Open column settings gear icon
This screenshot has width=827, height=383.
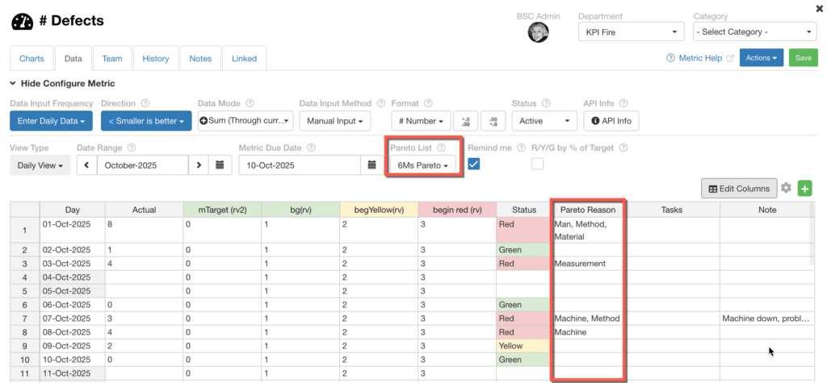786,188
